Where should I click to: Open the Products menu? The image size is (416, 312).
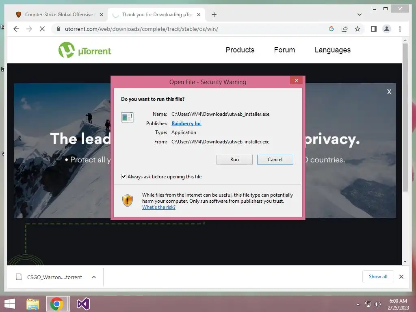point(240,50)
